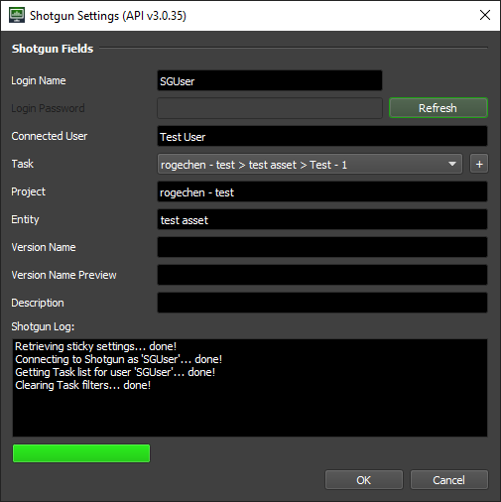
Task: Open the Task dropdown list
Action: (310, 164)
